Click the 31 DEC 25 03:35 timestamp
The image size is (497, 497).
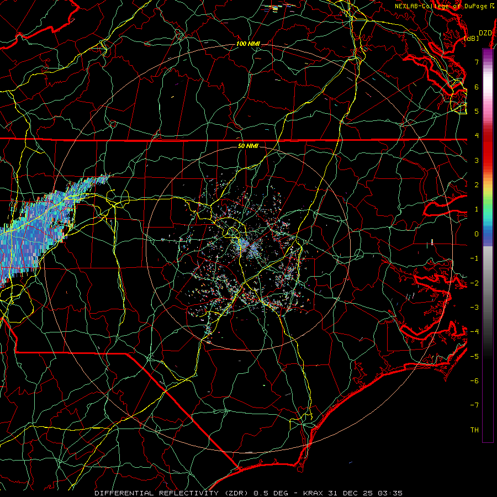click(365, 493)
